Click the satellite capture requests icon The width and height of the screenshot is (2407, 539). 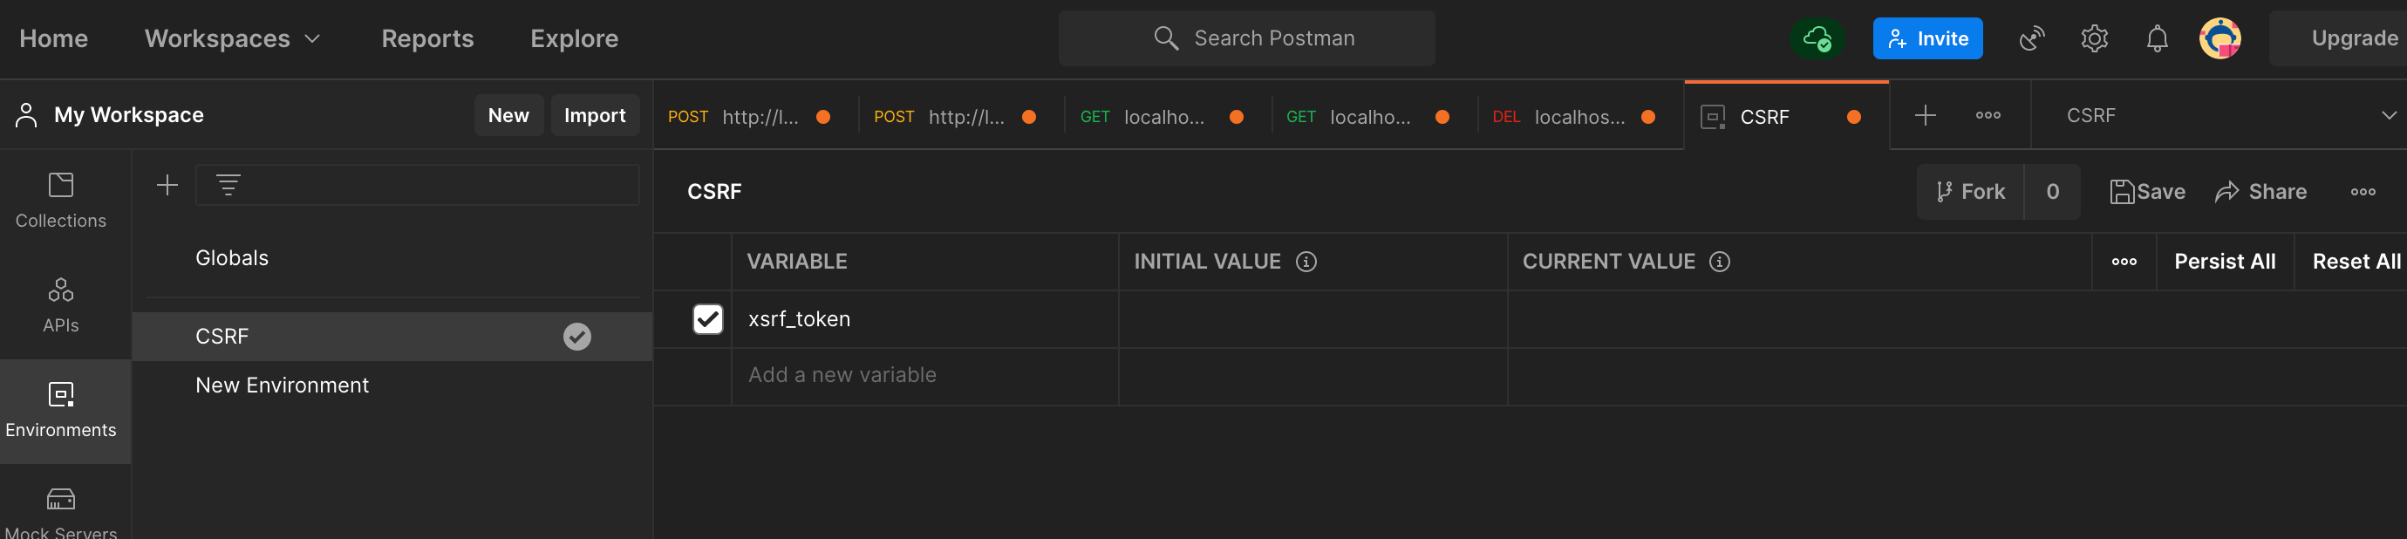[x=2031, y=38]
